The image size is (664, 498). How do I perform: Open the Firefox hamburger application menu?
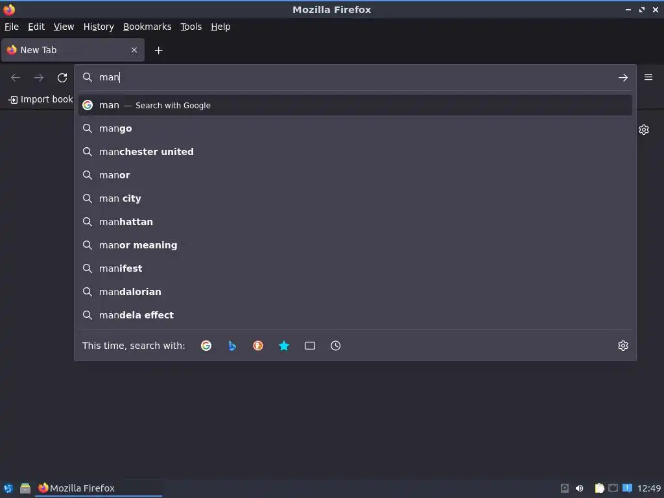point(648,77)
